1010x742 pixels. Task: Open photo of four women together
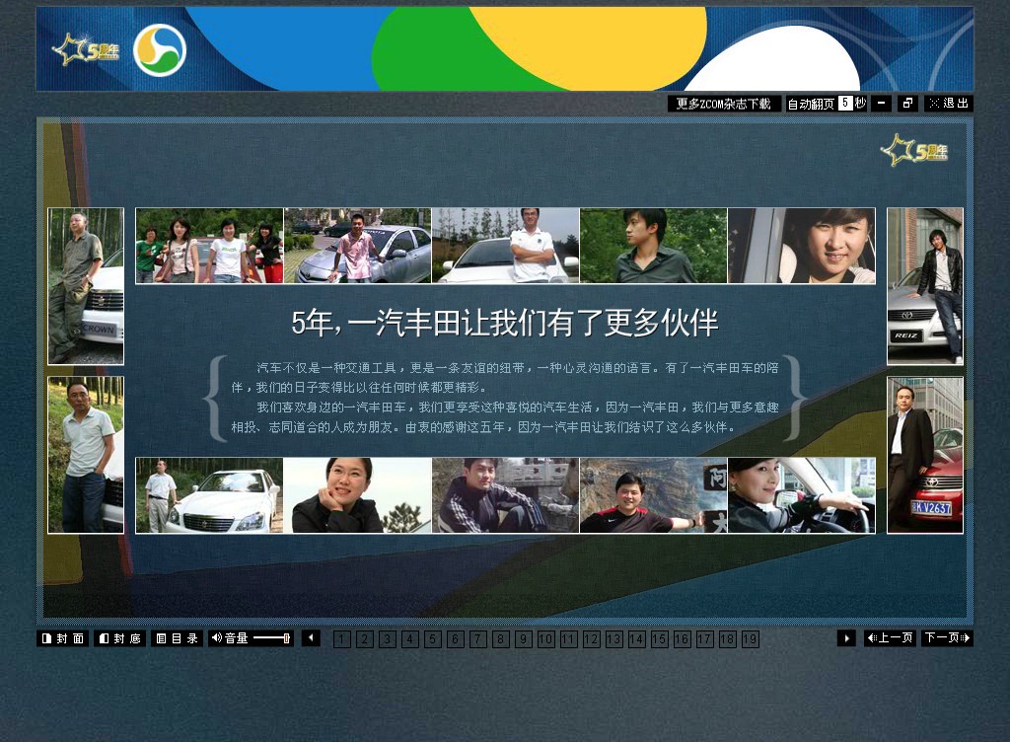(209, 246)
